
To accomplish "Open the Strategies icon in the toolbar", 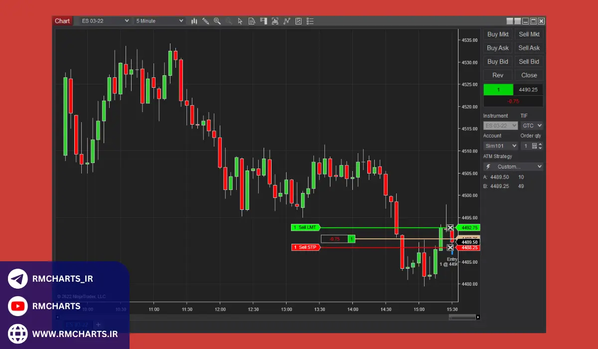I will 299,21.
